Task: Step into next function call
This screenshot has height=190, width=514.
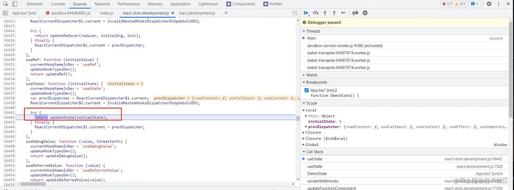Action: click(x=325, y=13)
